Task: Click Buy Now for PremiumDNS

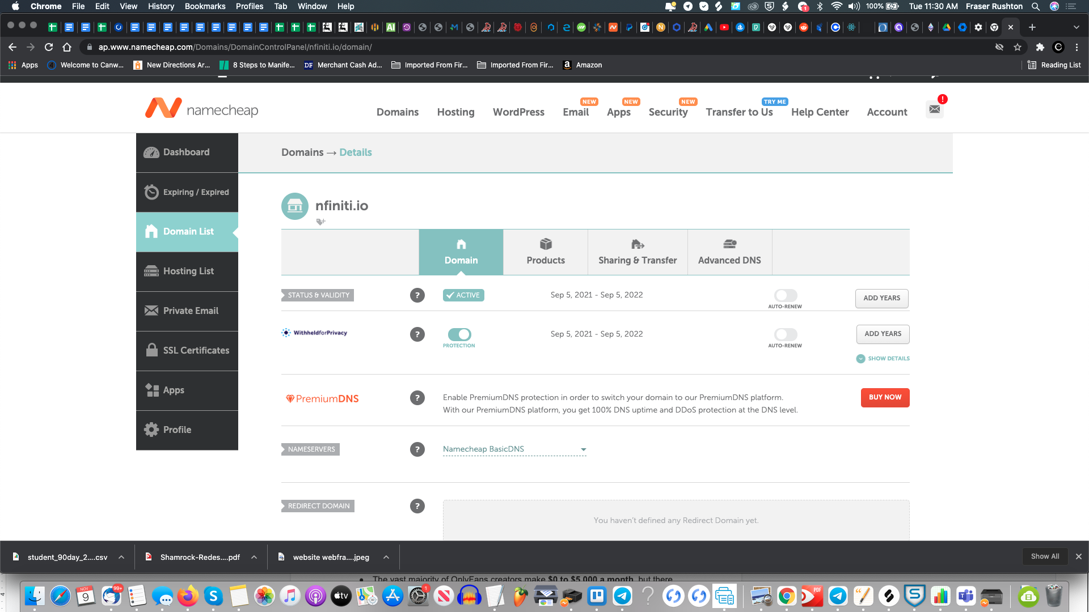Action: (885, 397)
